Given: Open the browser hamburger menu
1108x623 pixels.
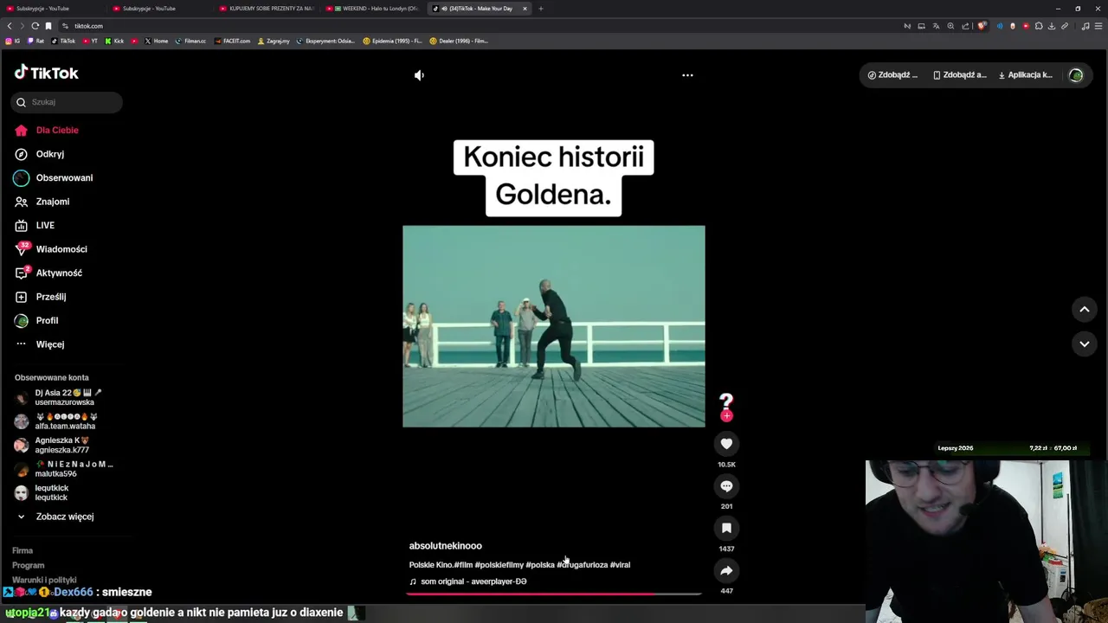Looking at the screenshot, I should tap(1098, 26).
